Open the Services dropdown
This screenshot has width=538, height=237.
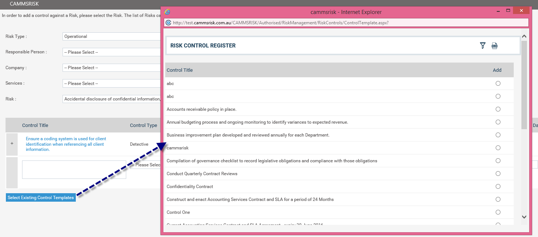112,84
